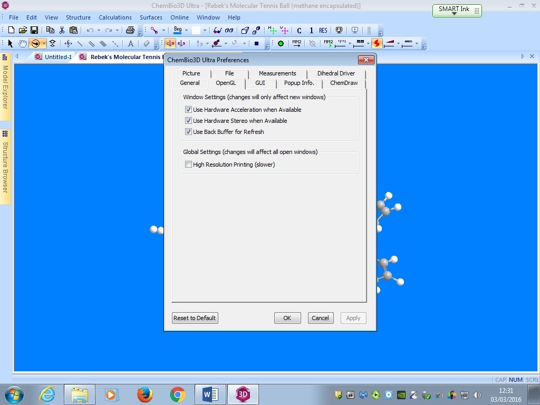Uncheck Use Hardware Stereo when Available
Image resolution: width=540 pixels, height=405 pixels.
(x=188, y=121)
